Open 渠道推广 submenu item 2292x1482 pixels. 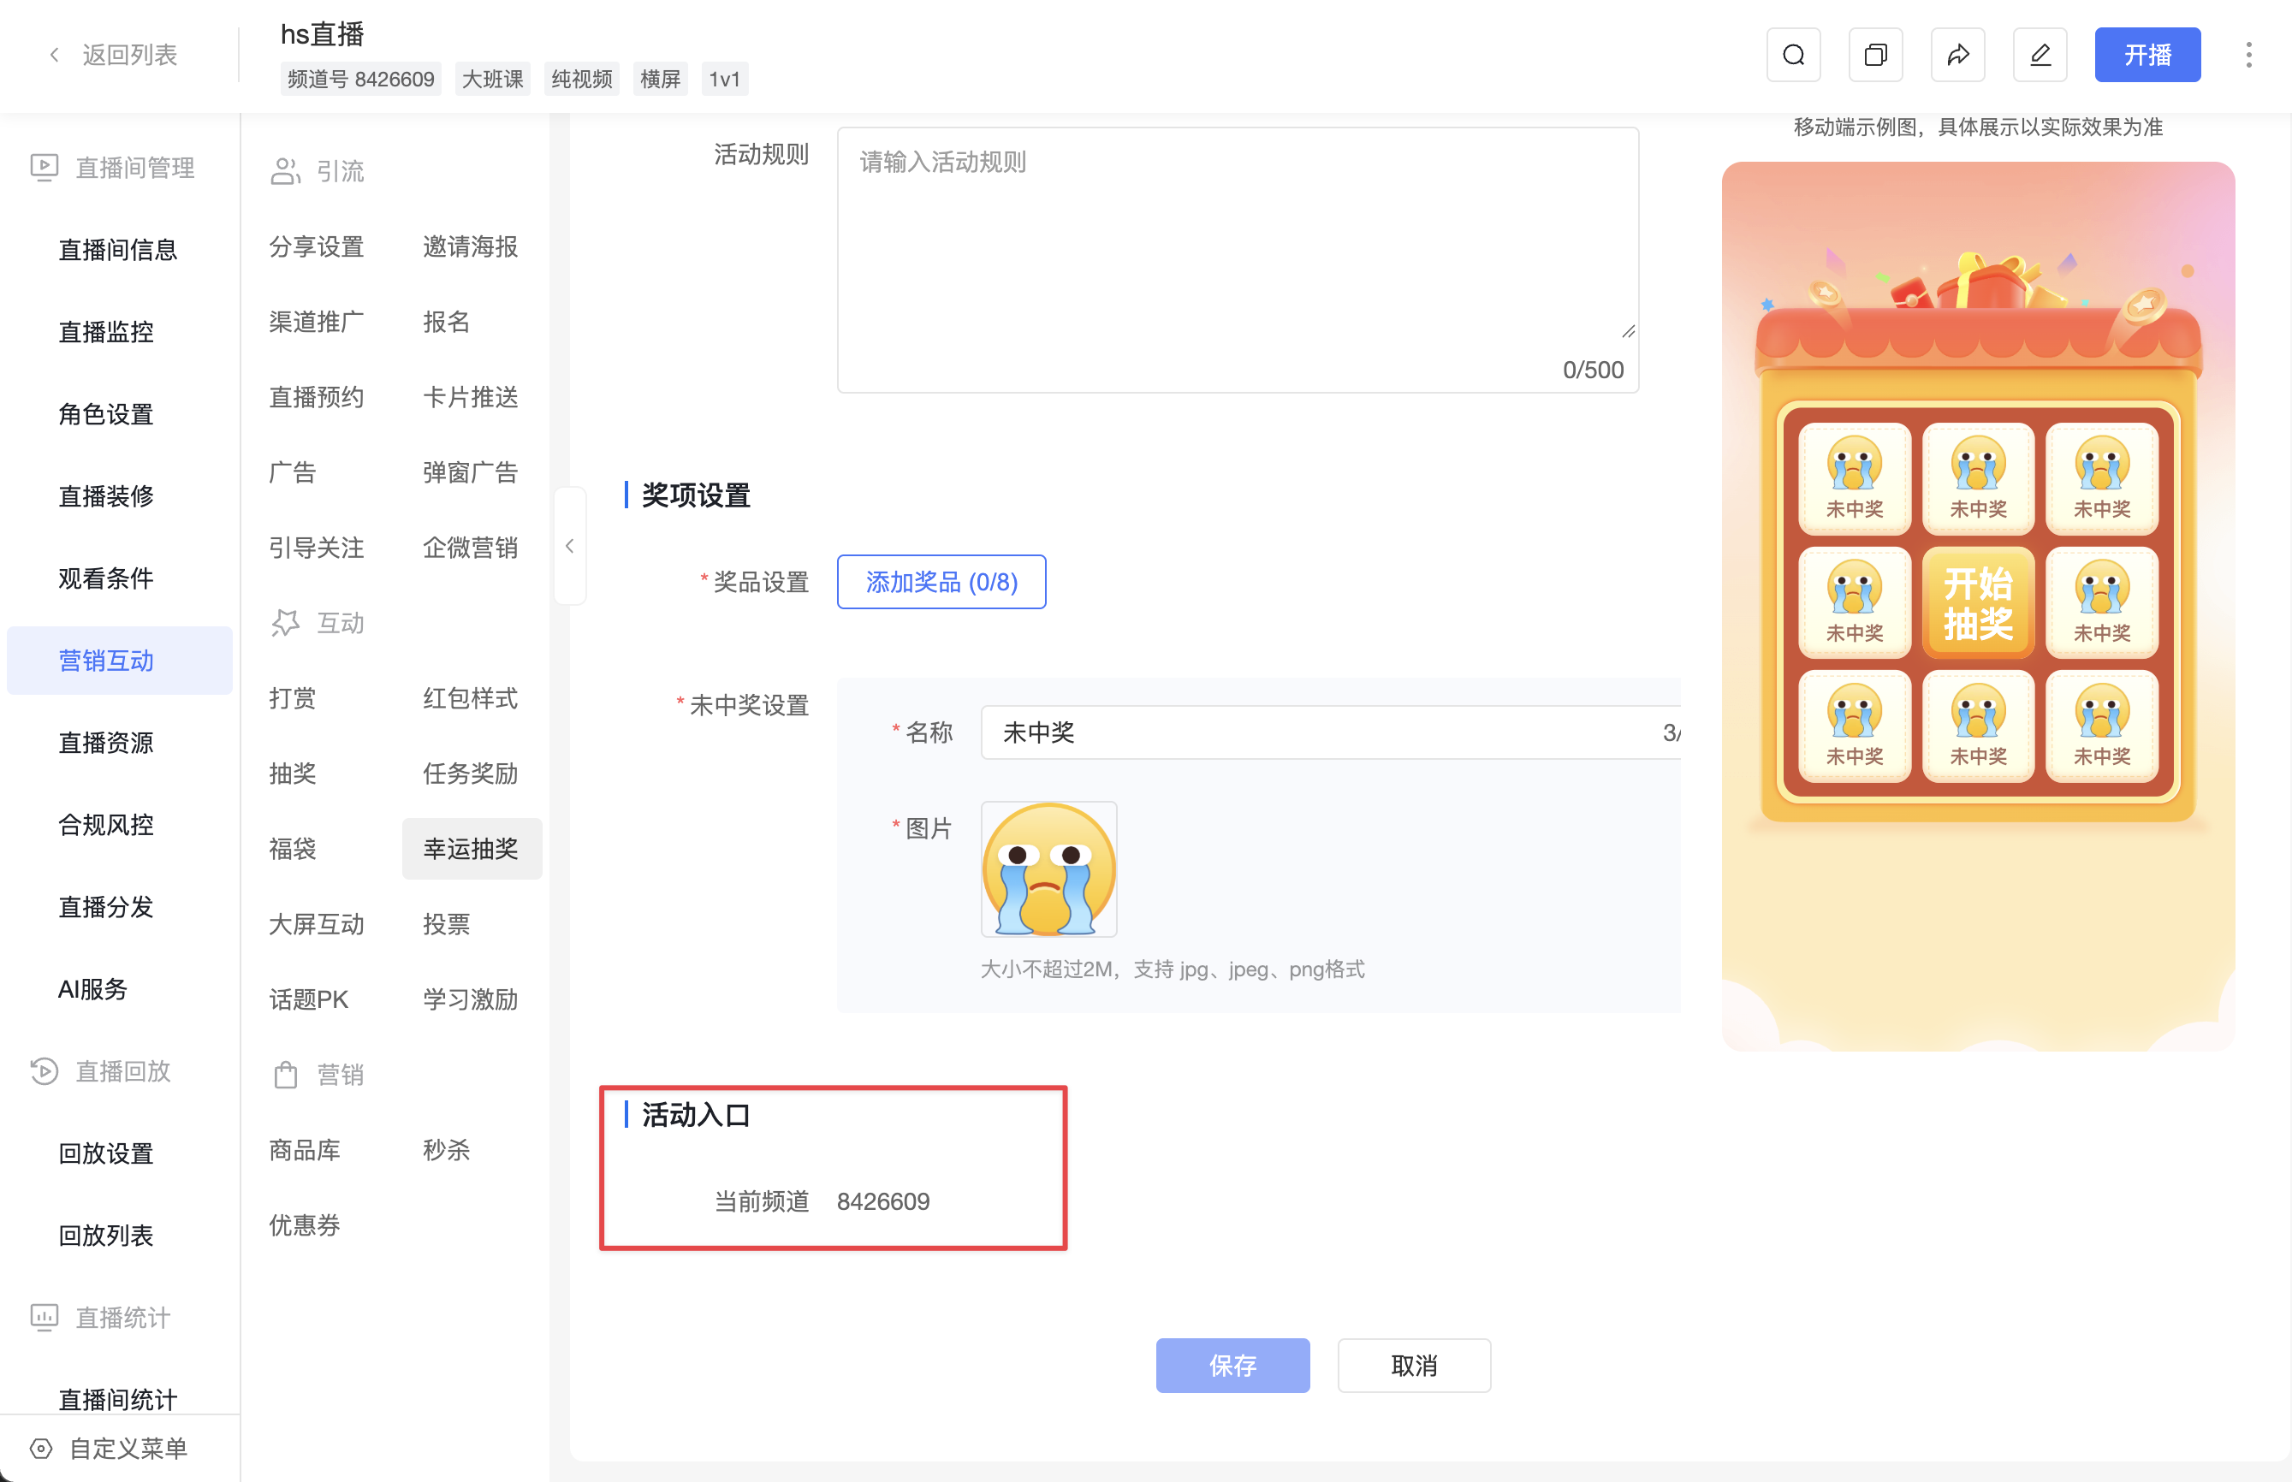point(317,323)
